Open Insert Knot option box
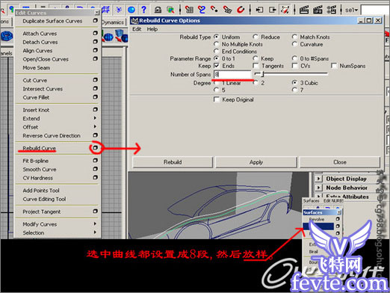Viewport: 390px width, 293px height. coord(95,109)
